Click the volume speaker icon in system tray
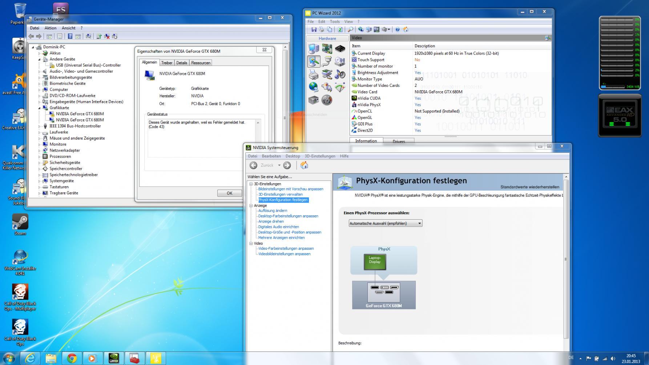 point(613,358)
